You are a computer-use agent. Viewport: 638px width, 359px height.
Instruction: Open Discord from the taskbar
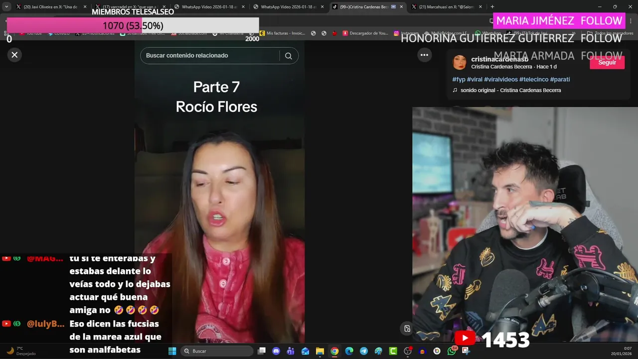tap(276, 351)
